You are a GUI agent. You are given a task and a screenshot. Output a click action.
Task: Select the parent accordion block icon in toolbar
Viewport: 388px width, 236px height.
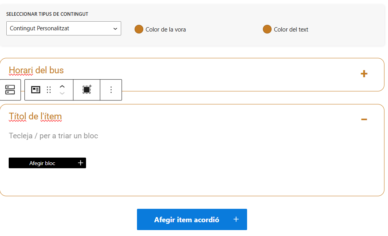tap(11, 90)
